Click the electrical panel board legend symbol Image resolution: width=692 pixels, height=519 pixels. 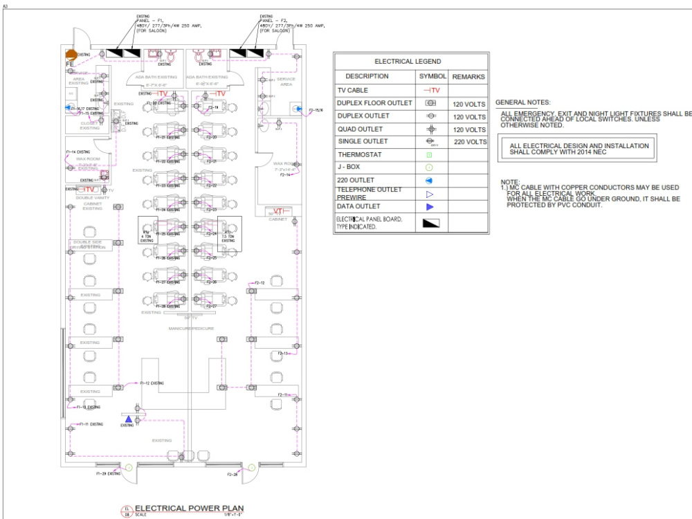[x=431, y=224]
